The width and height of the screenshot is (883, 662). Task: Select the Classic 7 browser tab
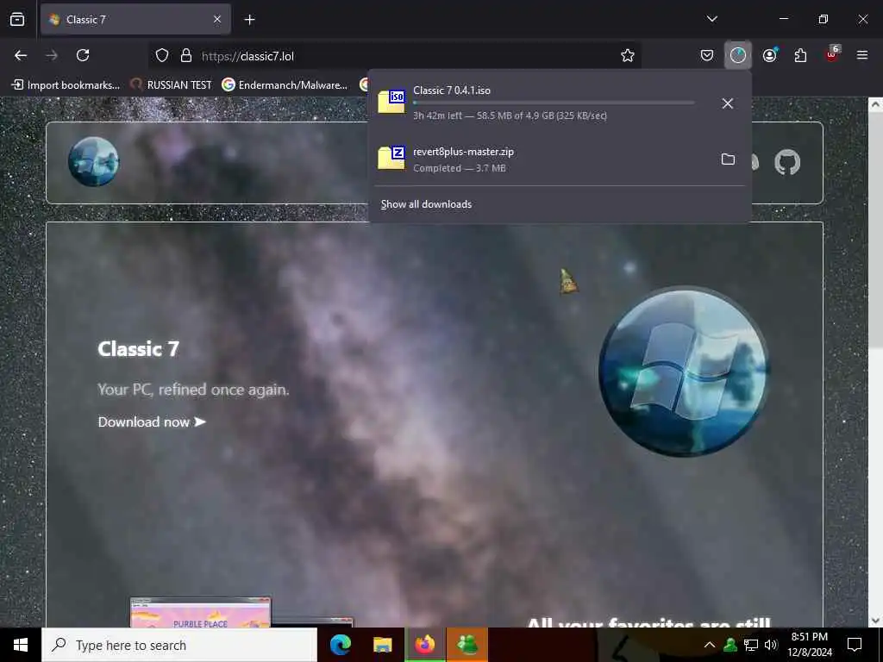[x=135, y=20]
